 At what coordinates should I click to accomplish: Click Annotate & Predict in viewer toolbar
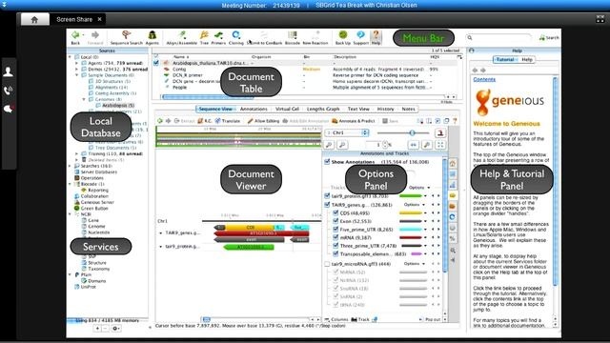(x=354, y=121)
